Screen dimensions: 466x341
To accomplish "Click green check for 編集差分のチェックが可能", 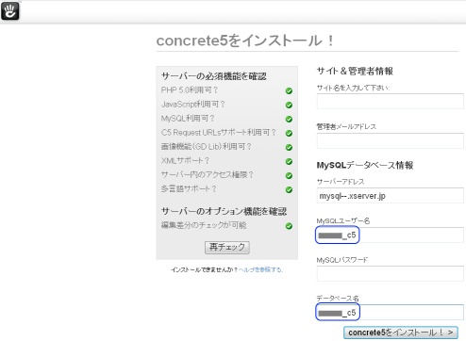I will pos(289,226).
